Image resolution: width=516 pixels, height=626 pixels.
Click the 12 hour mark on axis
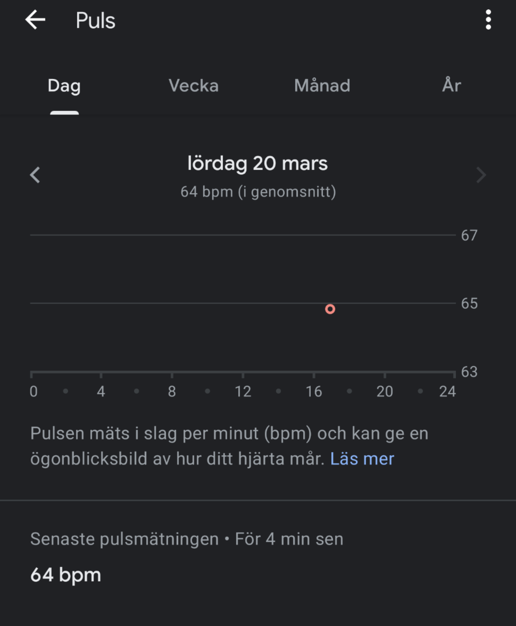pos(243,392)
